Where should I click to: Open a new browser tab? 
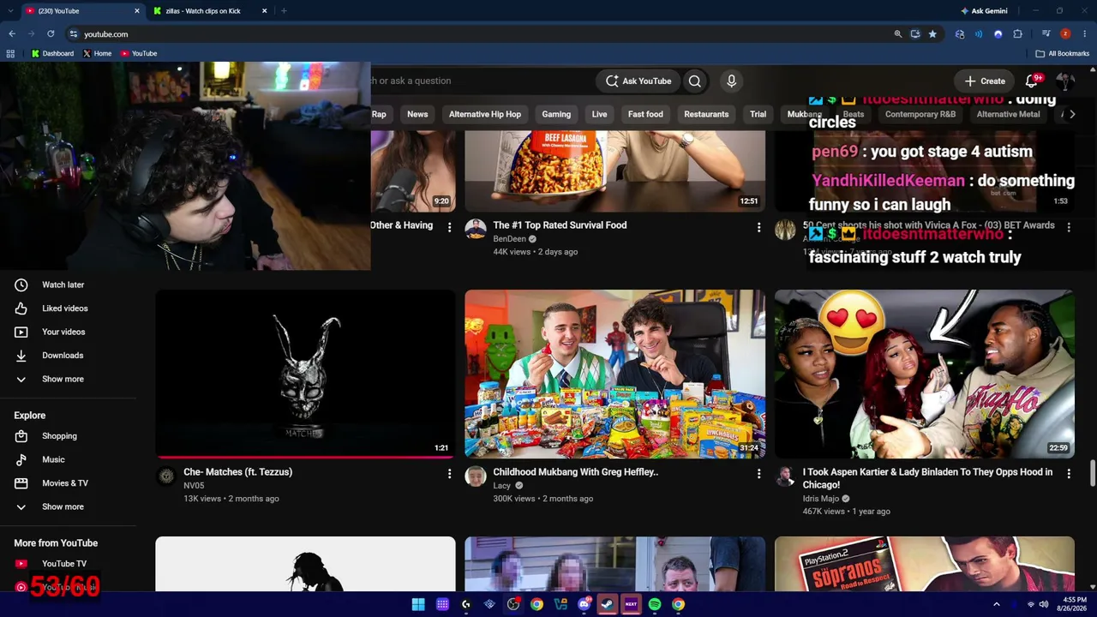(284, 11)
